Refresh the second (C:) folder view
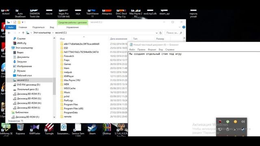Image resolution: width=260 pixels, height=146 pixels. [160, 33]
